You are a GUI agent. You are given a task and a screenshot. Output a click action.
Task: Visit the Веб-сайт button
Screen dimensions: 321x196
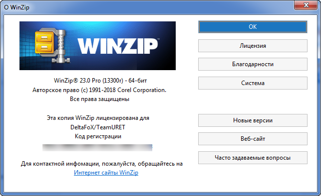click(x=253, y=139)
